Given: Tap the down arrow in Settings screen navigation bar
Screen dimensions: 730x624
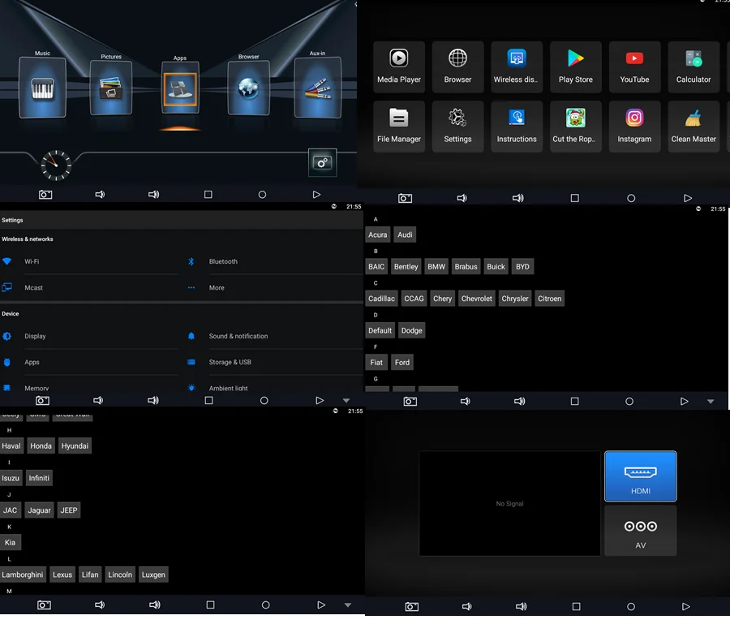Looking at the screenshot, I should (346, 401).
